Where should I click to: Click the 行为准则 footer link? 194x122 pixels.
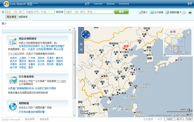(x=148, y=119)
